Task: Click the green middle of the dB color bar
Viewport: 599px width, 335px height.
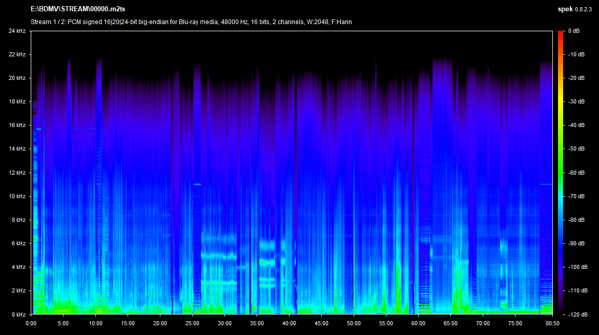Action: [x=562, y=161]
